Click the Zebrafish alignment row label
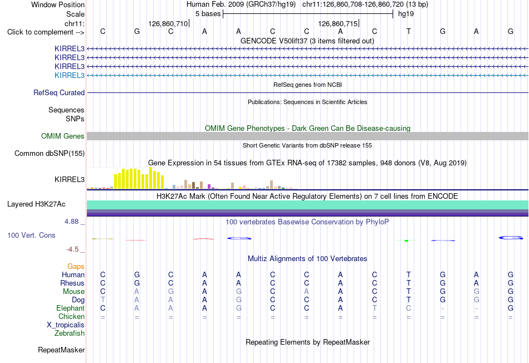This screenshot has width=529, height=363. [x=70, y=333]
